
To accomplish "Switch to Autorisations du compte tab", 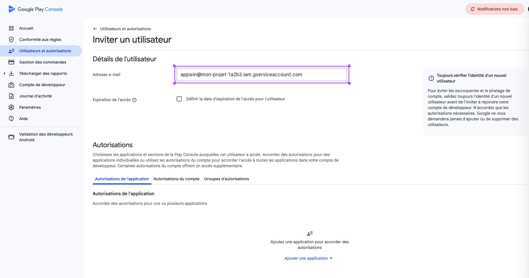I will pos(177,179).
